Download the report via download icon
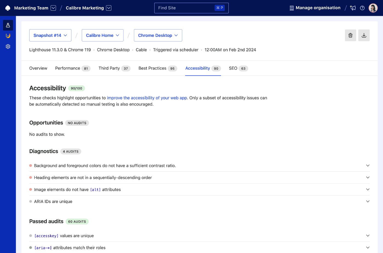The height and width of the screenshot is (253, 383). click(x=364, y=35)
